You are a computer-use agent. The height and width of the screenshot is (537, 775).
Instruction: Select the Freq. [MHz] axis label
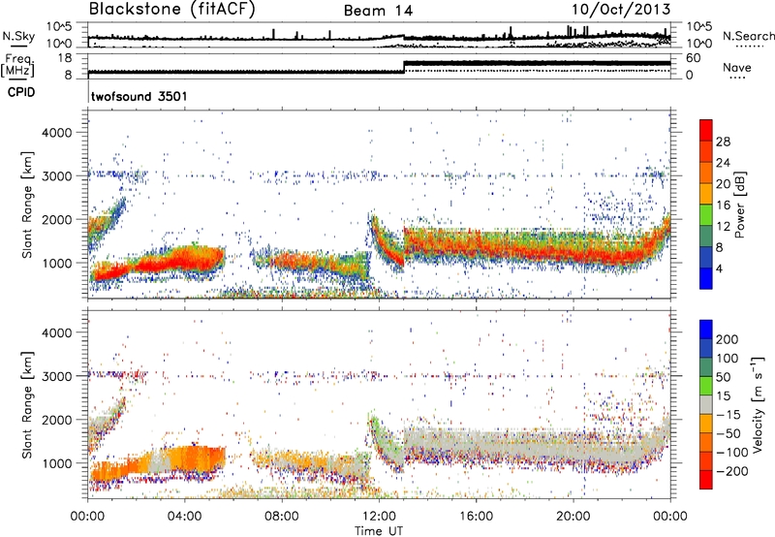pyautogui.click(x=17, y=65)
